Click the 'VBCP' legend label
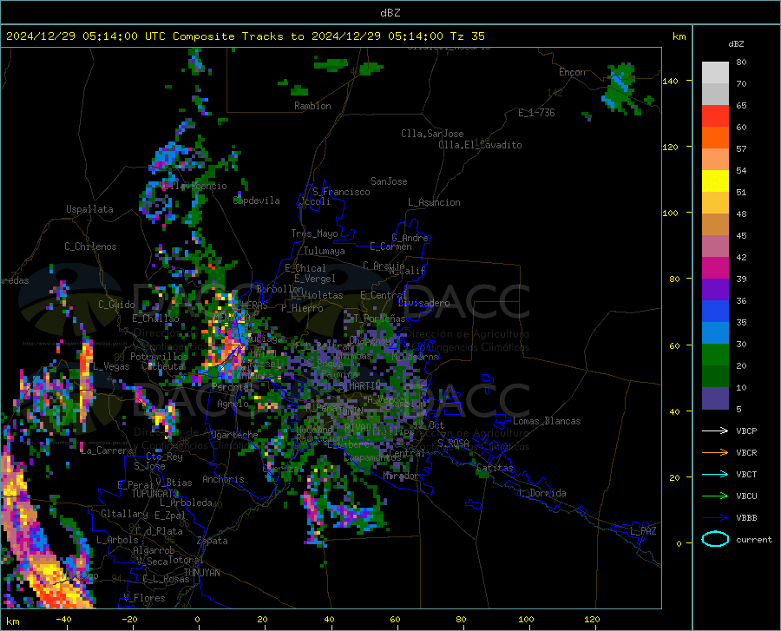This screenshot has height=631, width=781. pos(746,431)
